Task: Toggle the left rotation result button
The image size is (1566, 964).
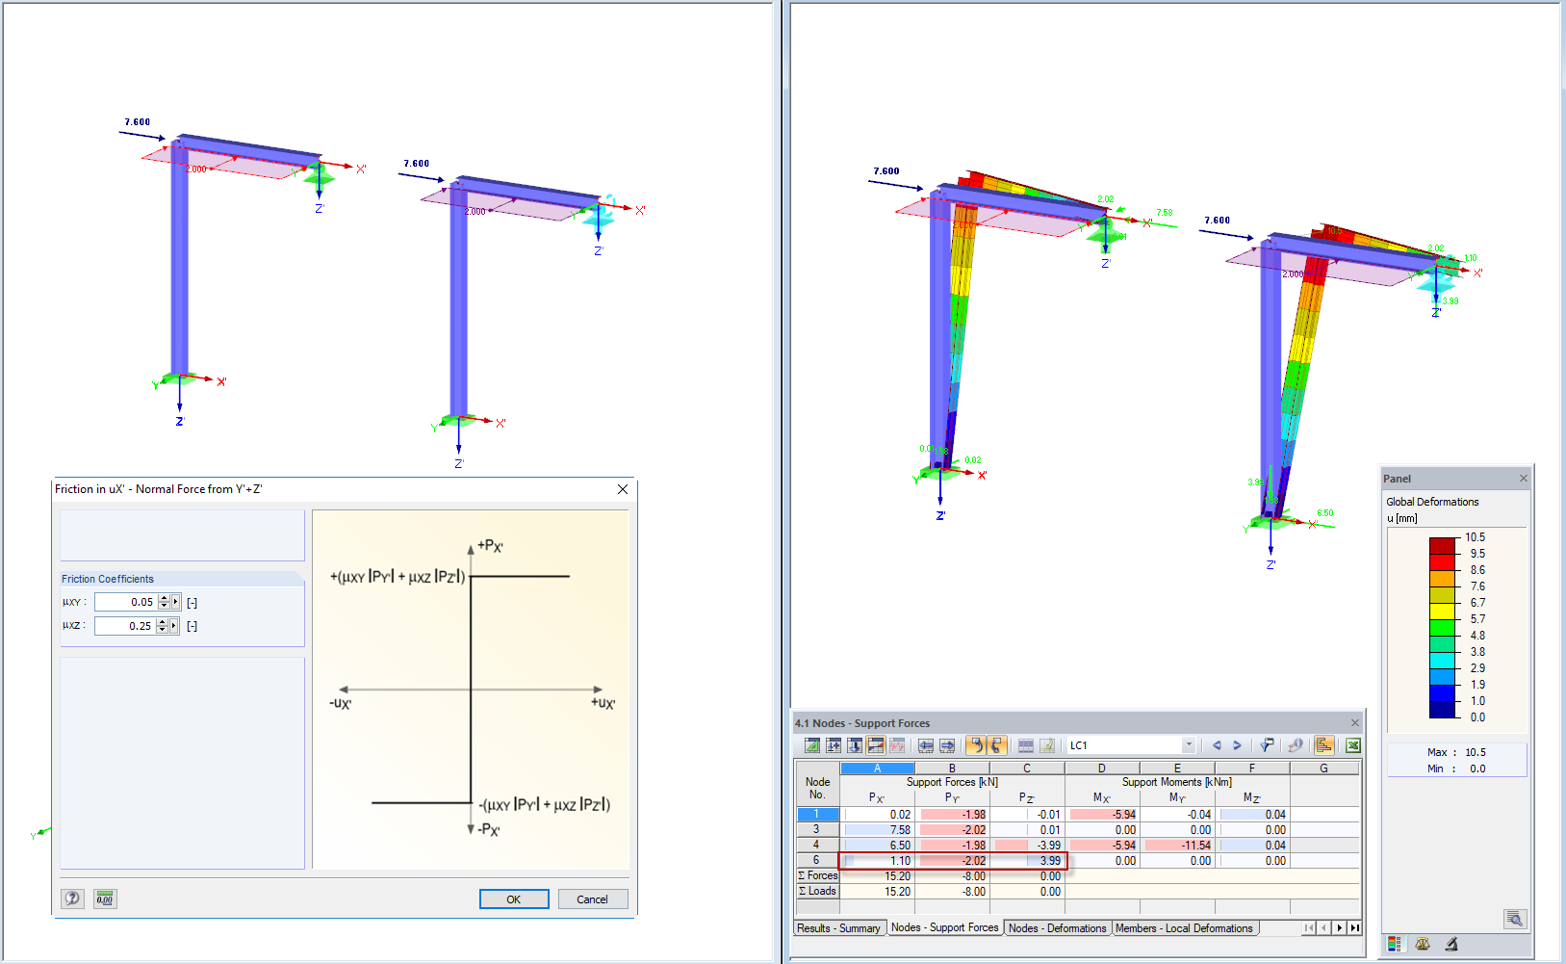Action: [976, 744]
